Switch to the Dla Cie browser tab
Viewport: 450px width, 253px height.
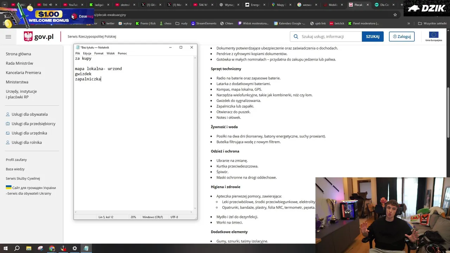click(385, 5)
